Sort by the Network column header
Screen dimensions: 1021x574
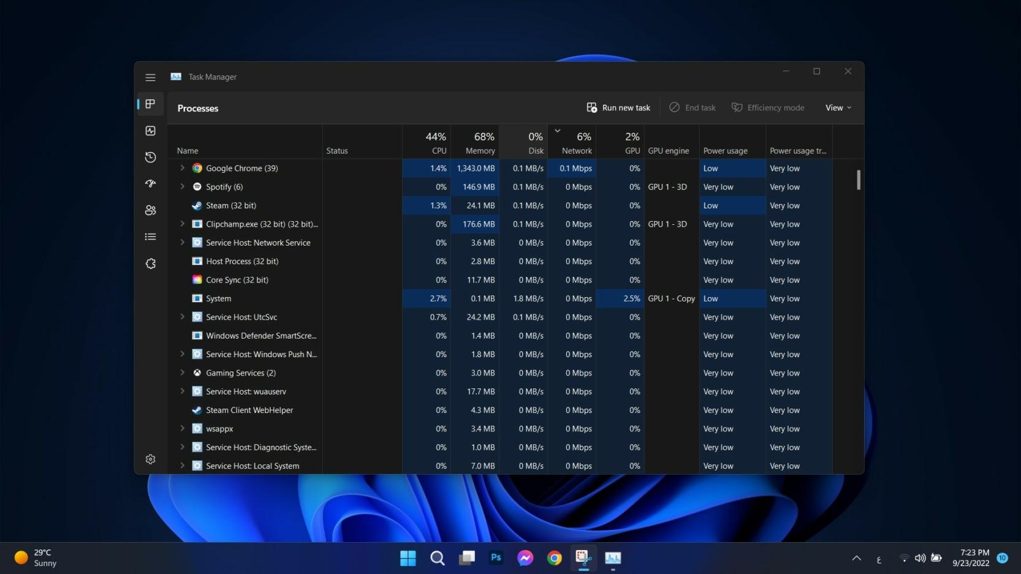tap(572, 142)
